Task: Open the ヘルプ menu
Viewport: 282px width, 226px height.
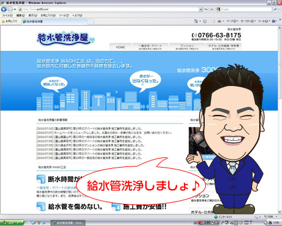Action: [77, 15]
